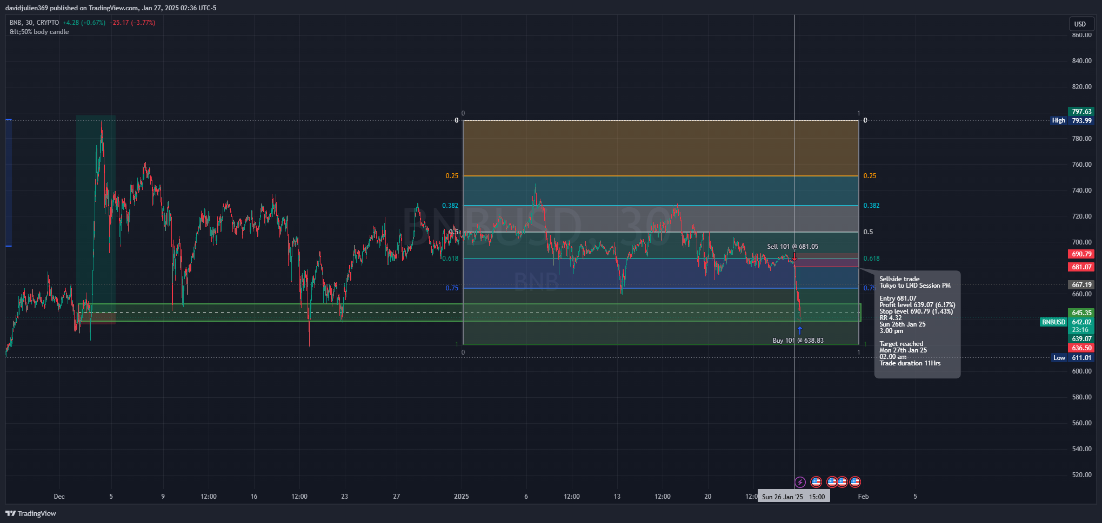Click the 840.00 price axis value

pos(1082,61)
